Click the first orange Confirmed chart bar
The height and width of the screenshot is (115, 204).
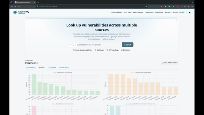(x=111, y=84)
